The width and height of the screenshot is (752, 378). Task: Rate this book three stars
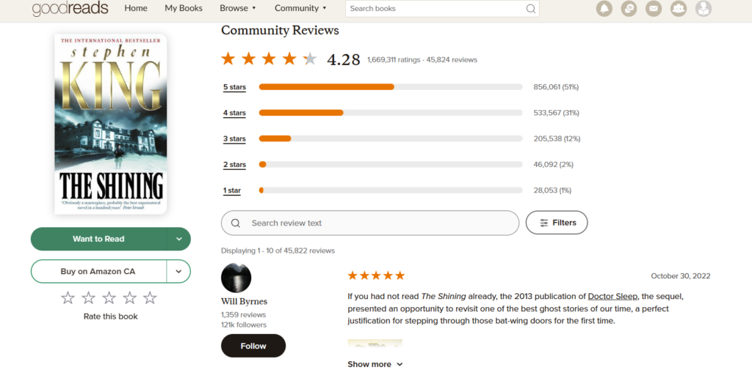click(109, 298)
